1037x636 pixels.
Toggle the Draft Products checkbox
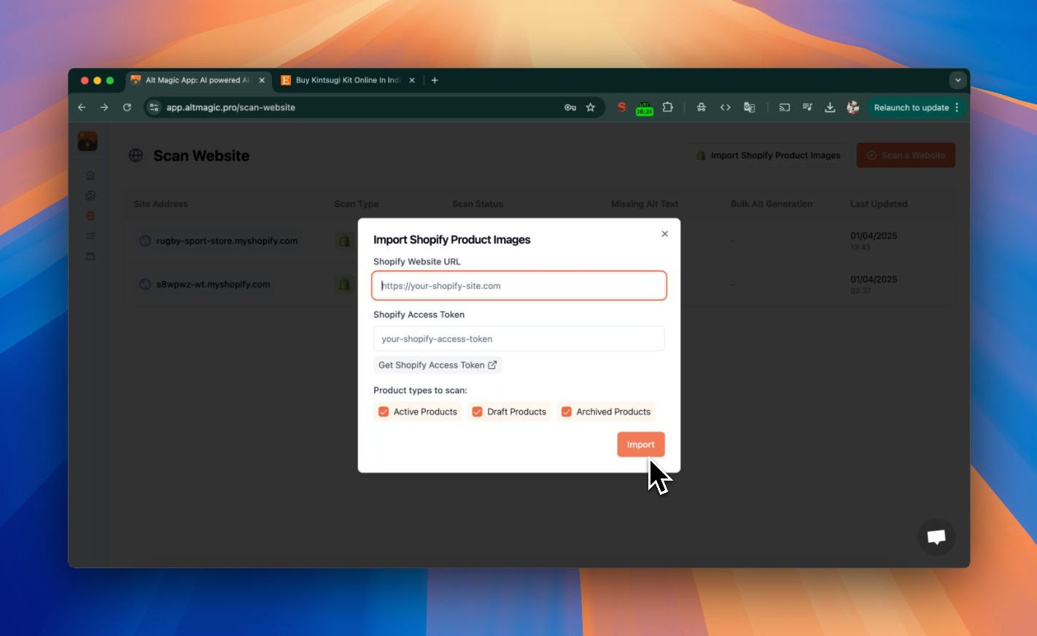pos(477,412)
